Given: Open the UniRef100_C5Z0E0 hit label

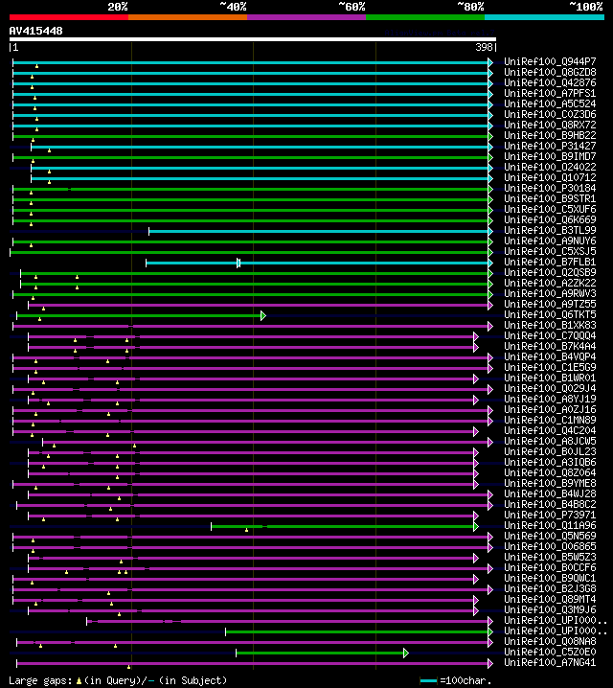Looking at the screenshot, I should pyautogui.click(x=550, y=652).
